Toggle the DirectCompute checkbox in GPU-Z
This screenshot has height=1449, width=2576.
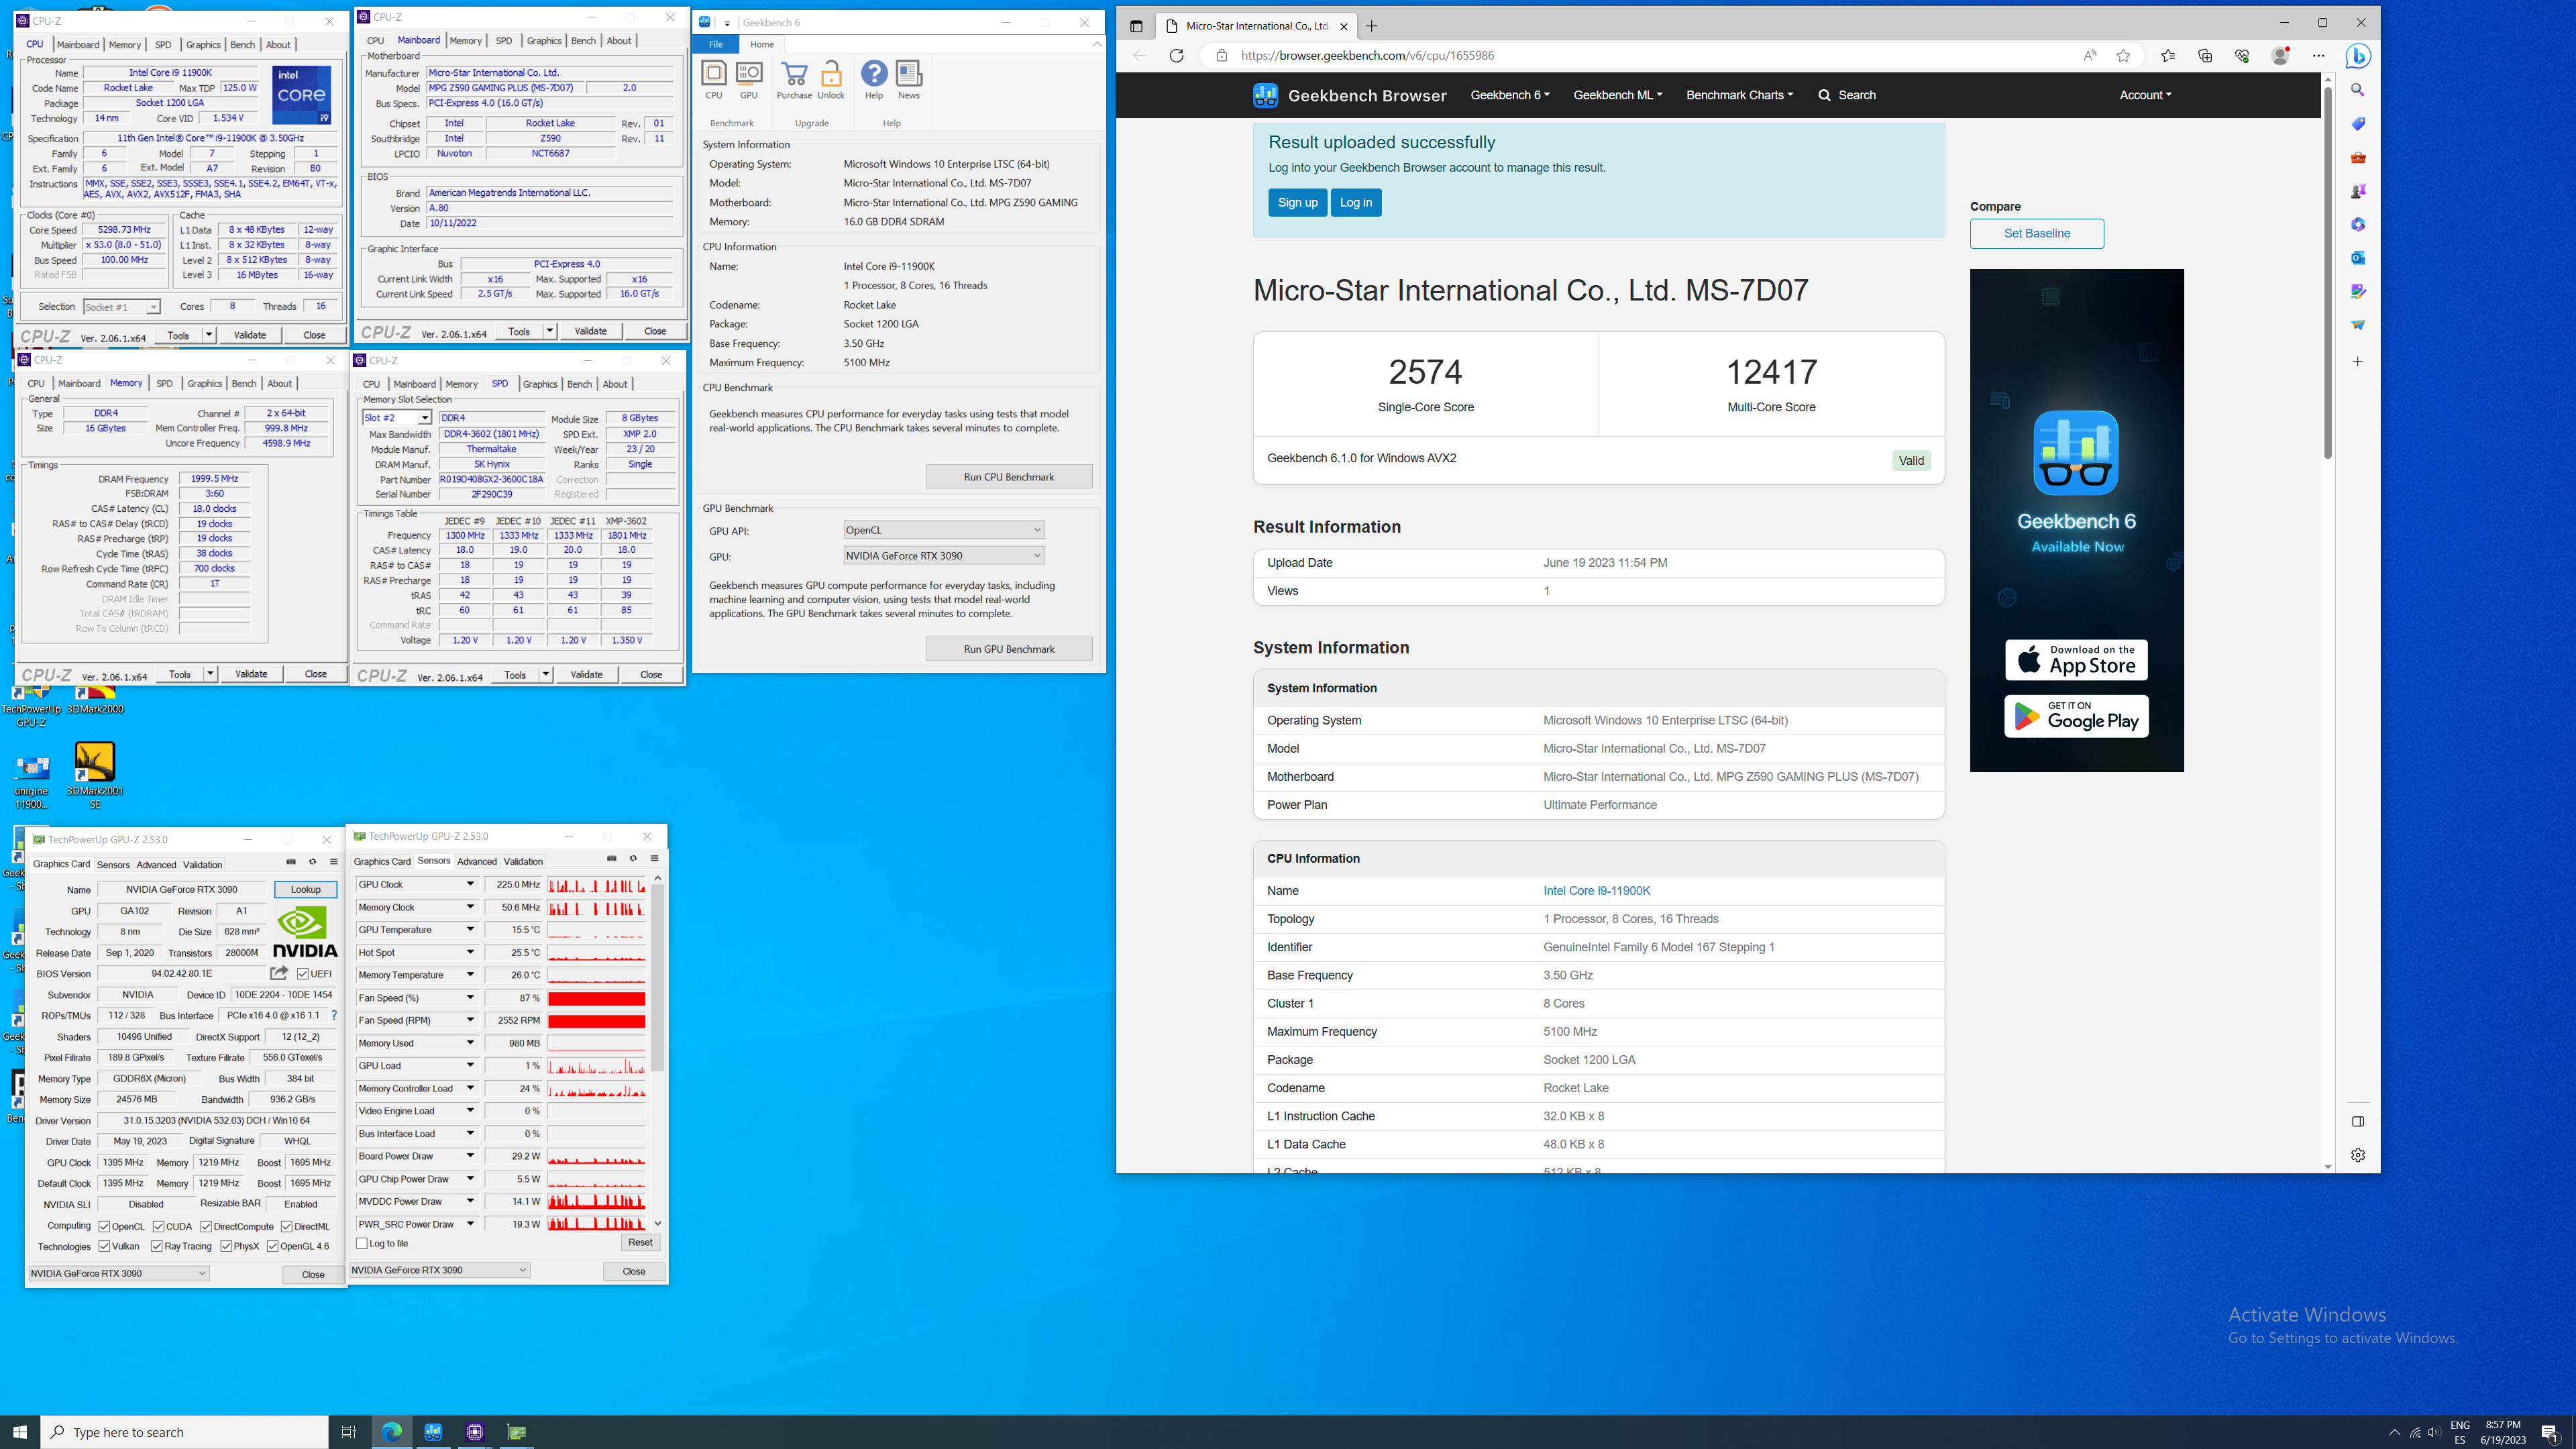click(206, 1226)
